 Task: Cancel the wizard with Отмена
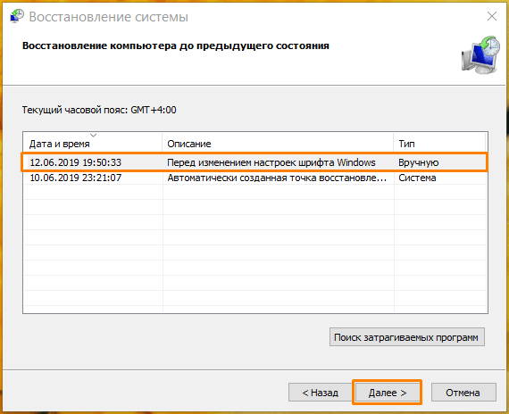(x=463, y=393)
